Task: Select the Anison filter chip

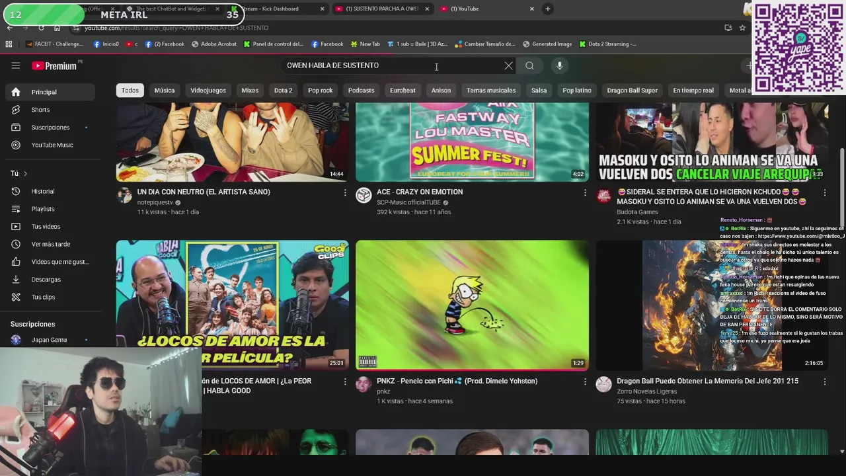Action: pyautogui.click(x=441, y=91)
